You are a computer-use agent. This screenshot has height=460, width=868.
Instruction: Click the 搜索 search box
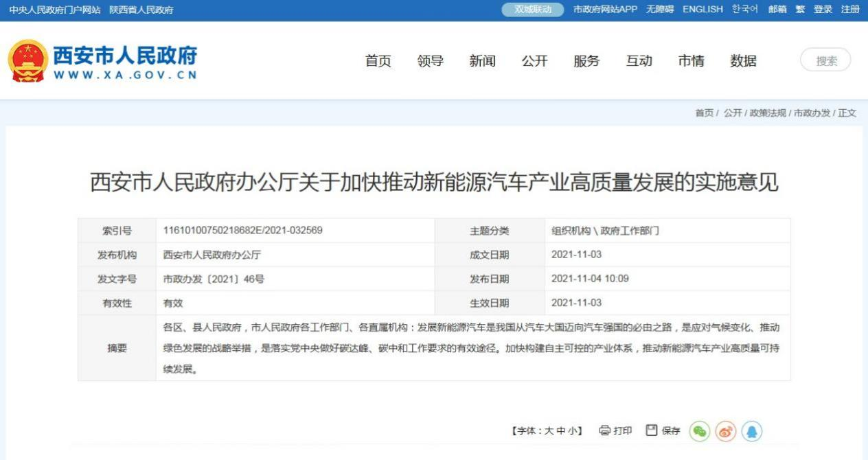tap(825, 60)
